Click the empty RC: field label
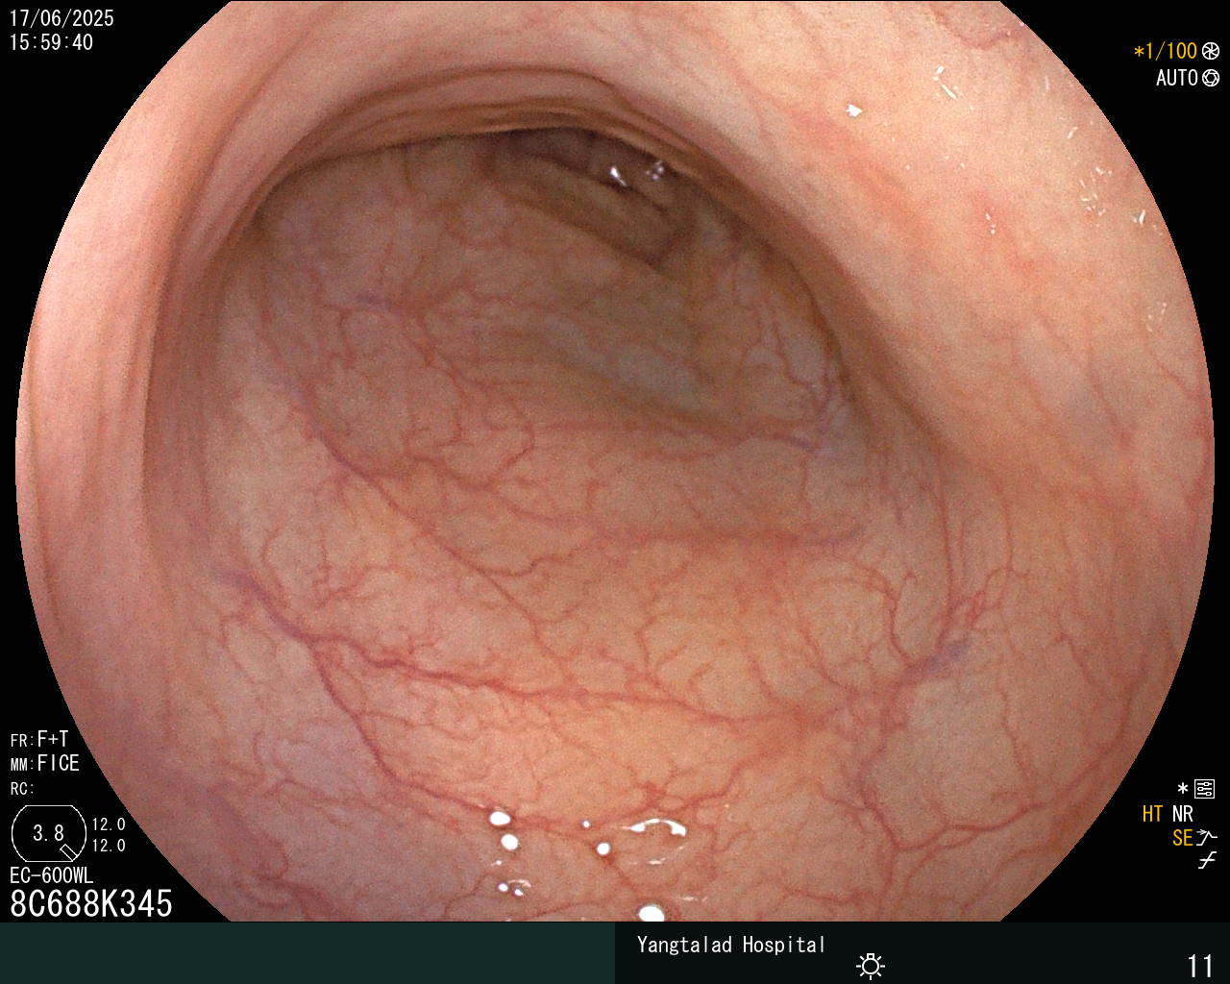1230x984 pixels. click(x=22, y=789)
